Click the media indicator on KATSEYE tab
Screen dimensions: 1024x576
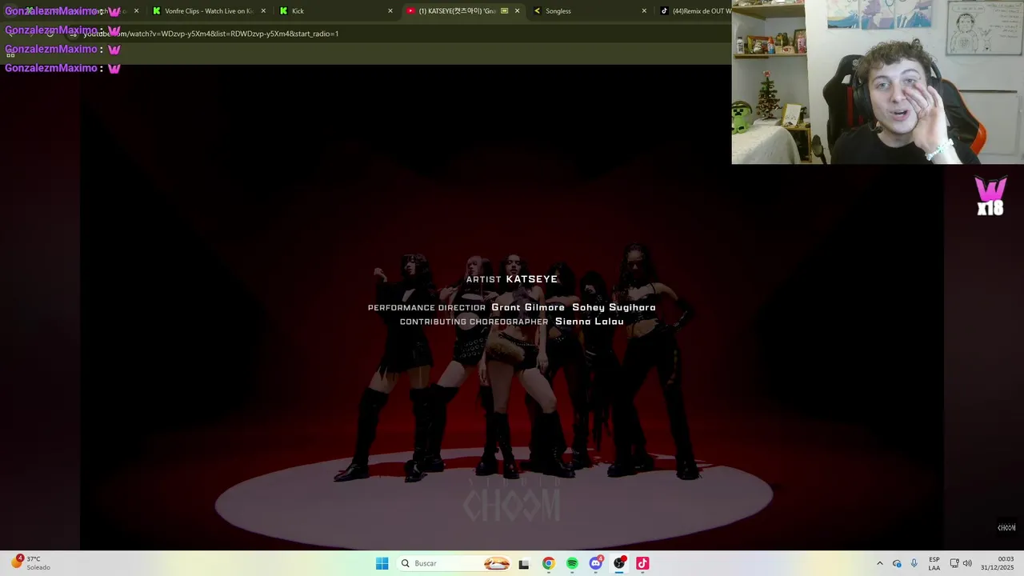505,11
